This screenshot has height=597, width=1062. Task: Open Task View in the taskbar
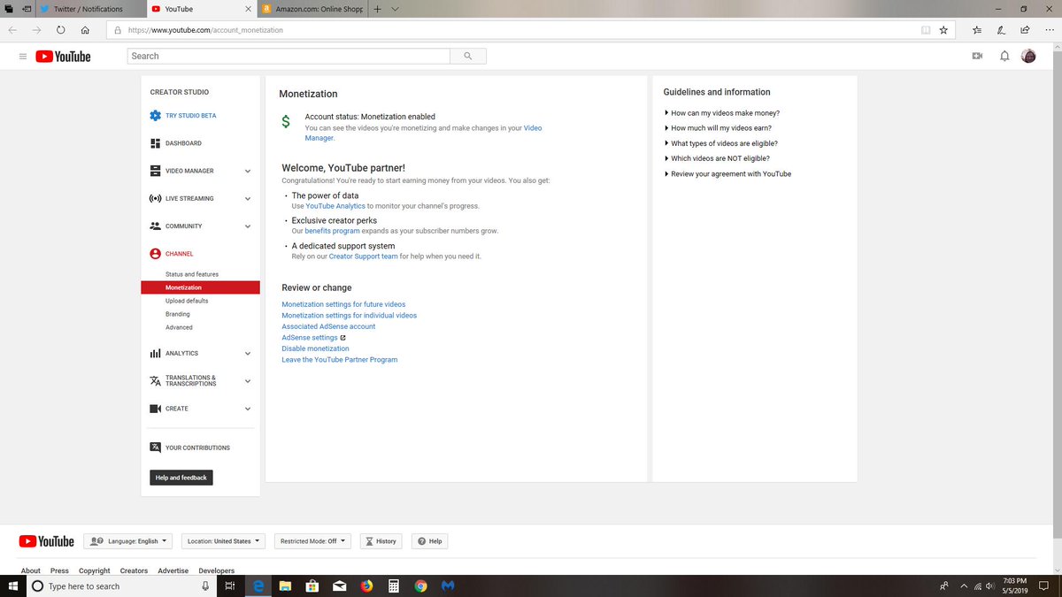point(228,586)
